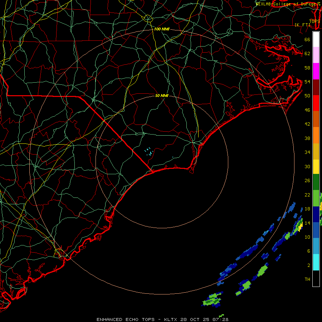Click the white swatch in the tops legend
This screenshot has width=322, height=322.
click(316, 39)
